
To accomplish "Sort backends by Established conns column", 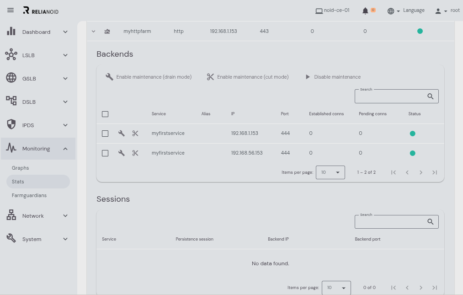I will point(326,114).
